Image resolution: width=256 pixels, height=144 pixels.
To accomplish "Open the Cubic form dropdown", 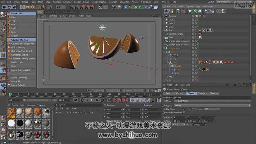I will pos(179,125).
